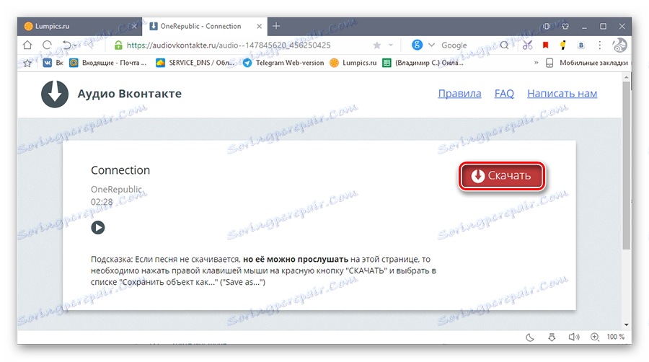
Task: Click the scrollbar up arrow
Action: tap(626, 77)
